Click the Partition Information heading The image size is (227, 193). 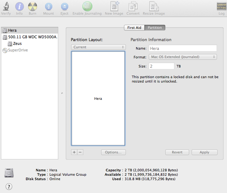(151, 40)
